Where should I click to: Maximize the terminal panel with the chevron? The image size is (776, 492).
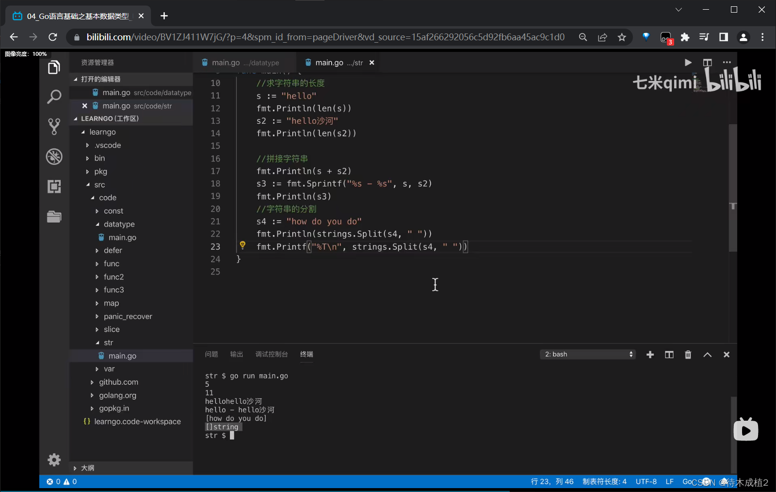[707, 355]
